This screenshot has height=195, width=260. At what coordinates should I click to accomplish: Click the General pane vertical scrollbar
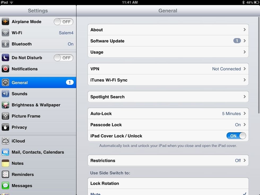[x=259, y=65]
